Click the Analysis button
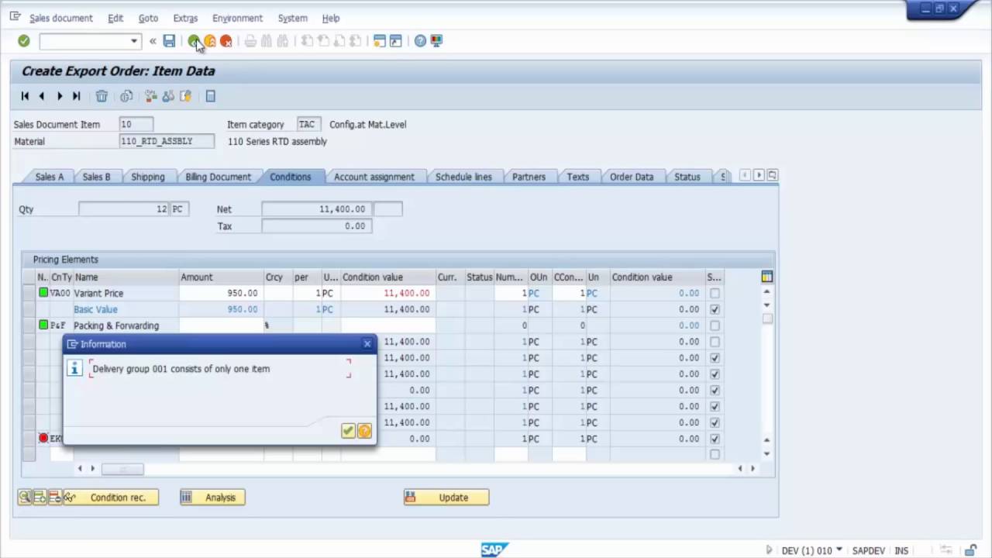 pyautogui.click(x=212, y=498)
